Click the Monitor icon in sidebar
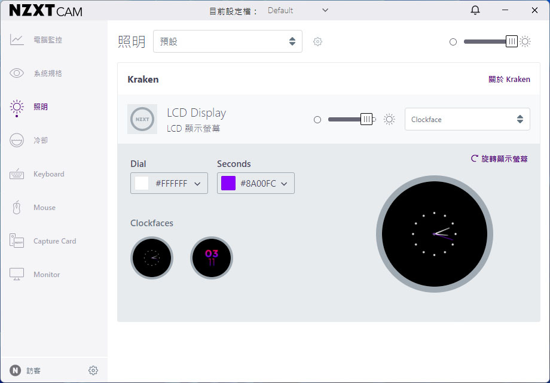Viewport: 550px width, 383px height. click(17, 274)
